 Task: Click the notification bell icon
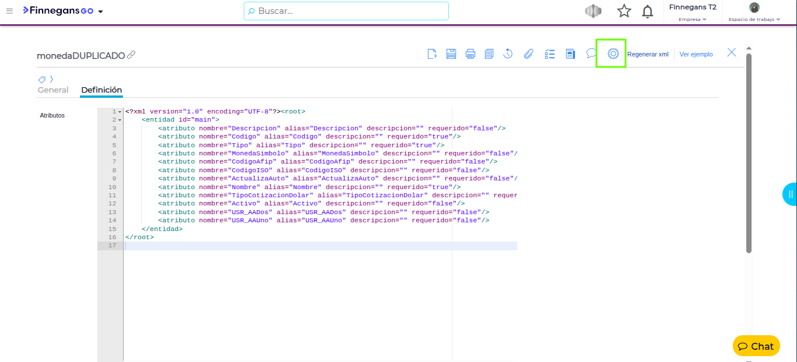(647, 12)
